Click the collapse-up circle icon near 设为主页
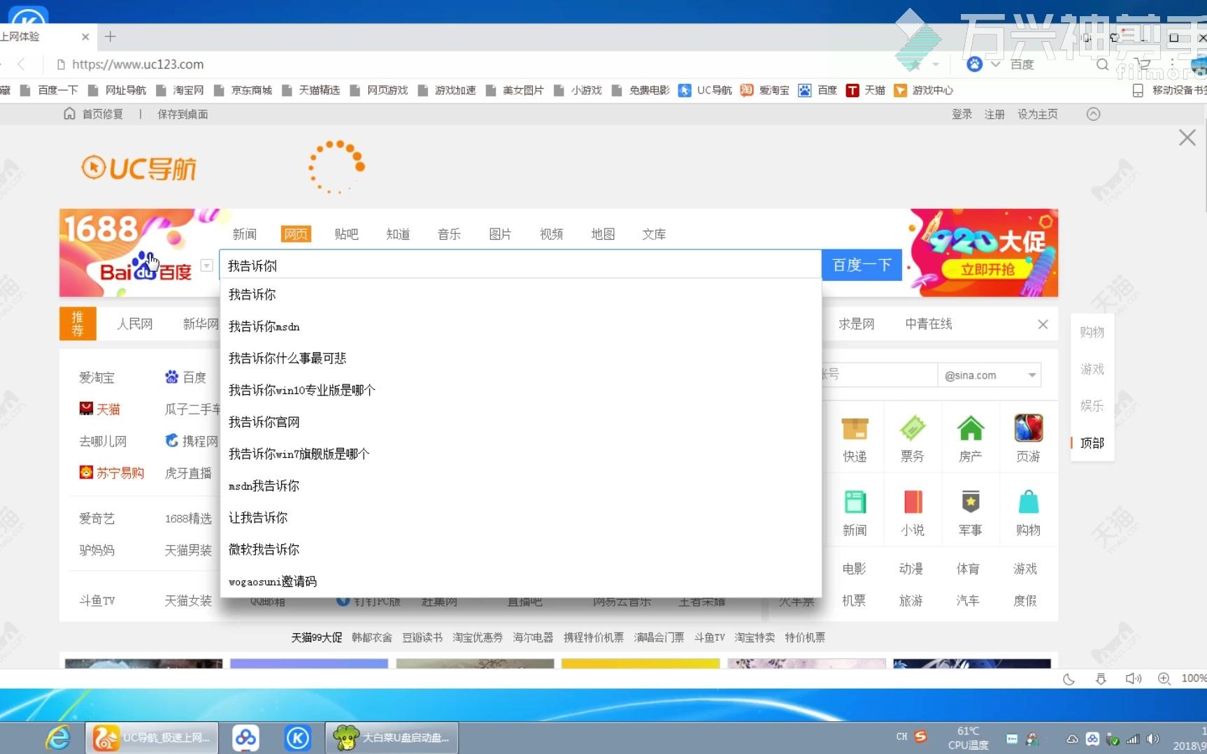Viewport: 1207px width, 754px height. click(1094, 114)
